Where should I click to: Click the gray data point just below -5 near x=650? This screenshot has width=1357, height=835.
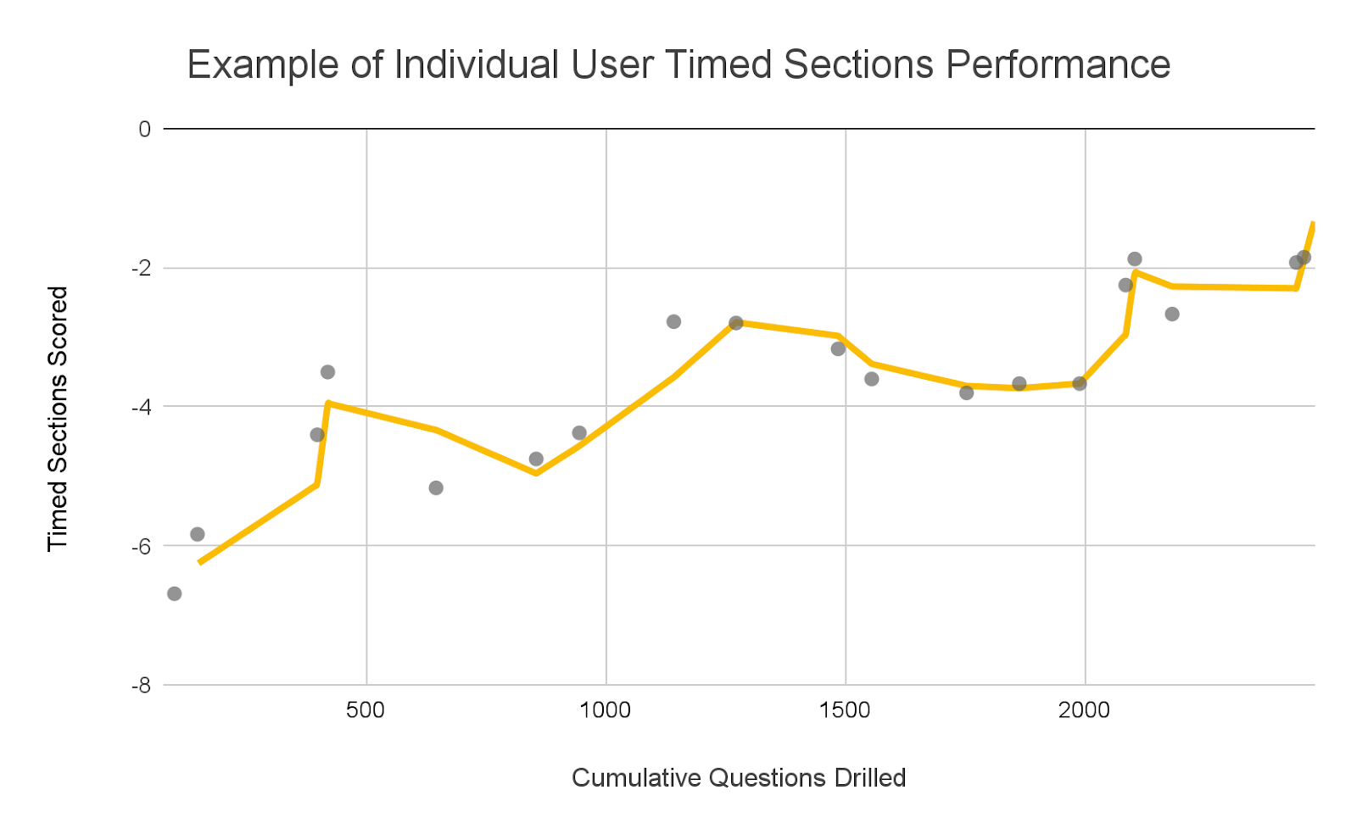(x=436, y=487)
